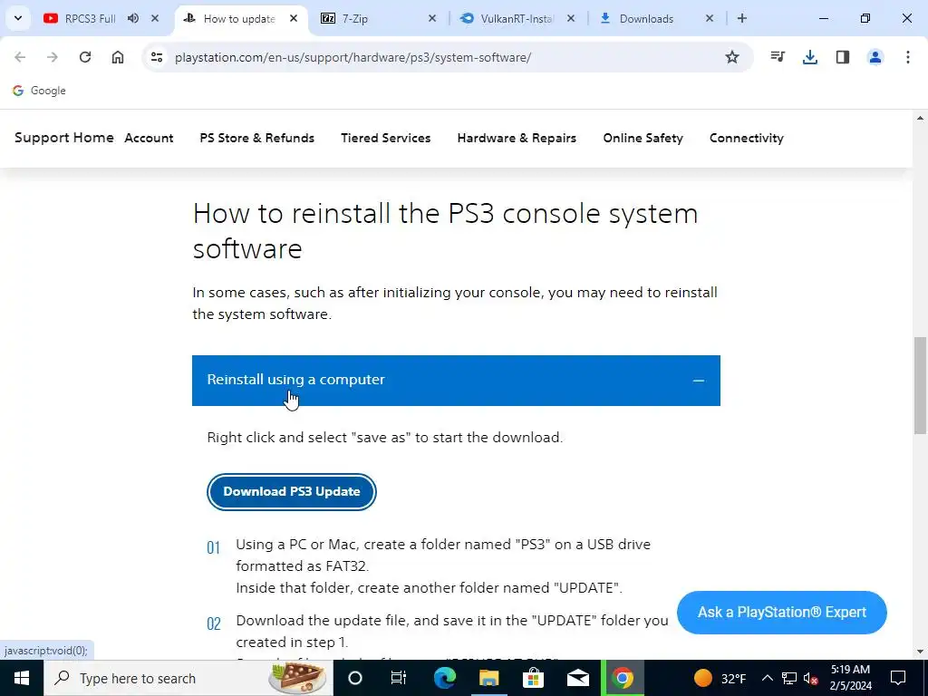Screen dimensions: 928x696
Task: Close the RPCS3 Full tab
Action: (x=155, y=18)
